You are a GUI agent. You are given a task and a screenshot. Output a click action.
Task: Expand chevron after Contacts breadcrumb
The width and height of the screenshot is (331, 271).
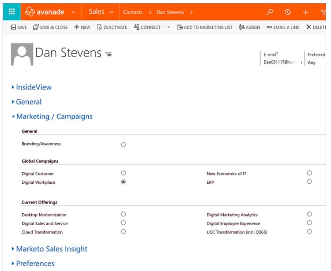pyautogui.click(x=150, y=12)
